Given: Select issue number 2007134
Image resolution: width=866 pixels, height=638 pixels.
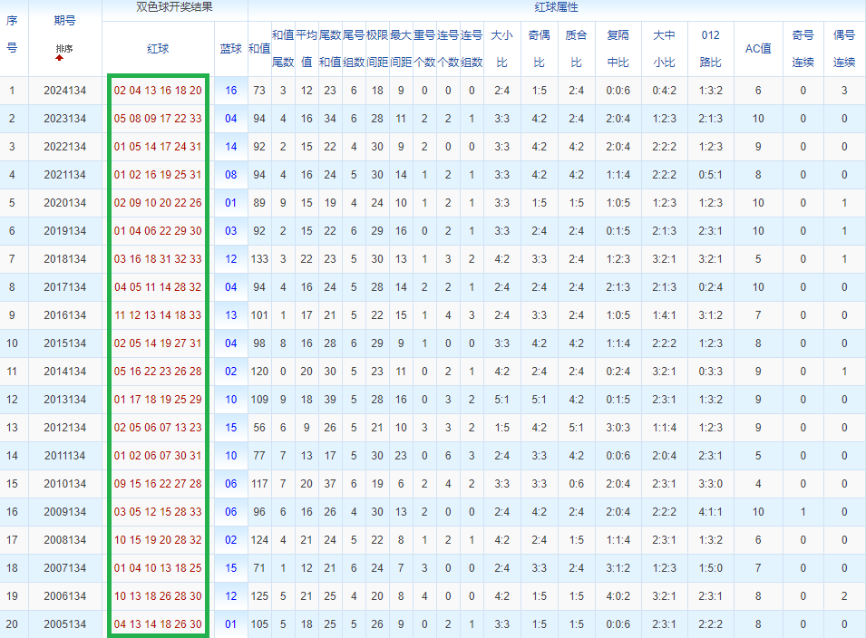Looking at the screenshot, I should (x=65, y=568).
